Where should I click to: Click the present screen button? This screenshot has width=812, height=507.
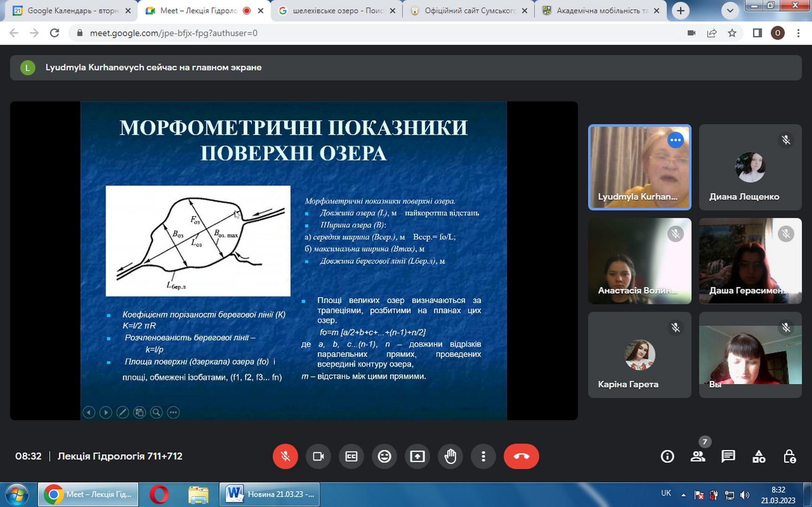[x=417, y=456]
